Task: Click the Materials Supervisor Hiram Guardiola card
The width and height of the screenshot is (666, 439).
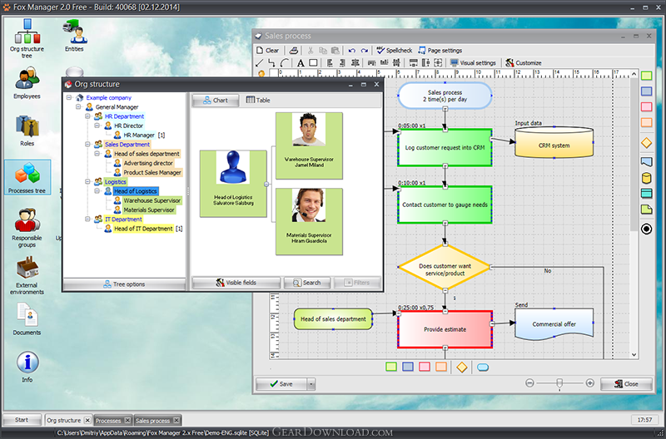Action: (x=309, y=221)
